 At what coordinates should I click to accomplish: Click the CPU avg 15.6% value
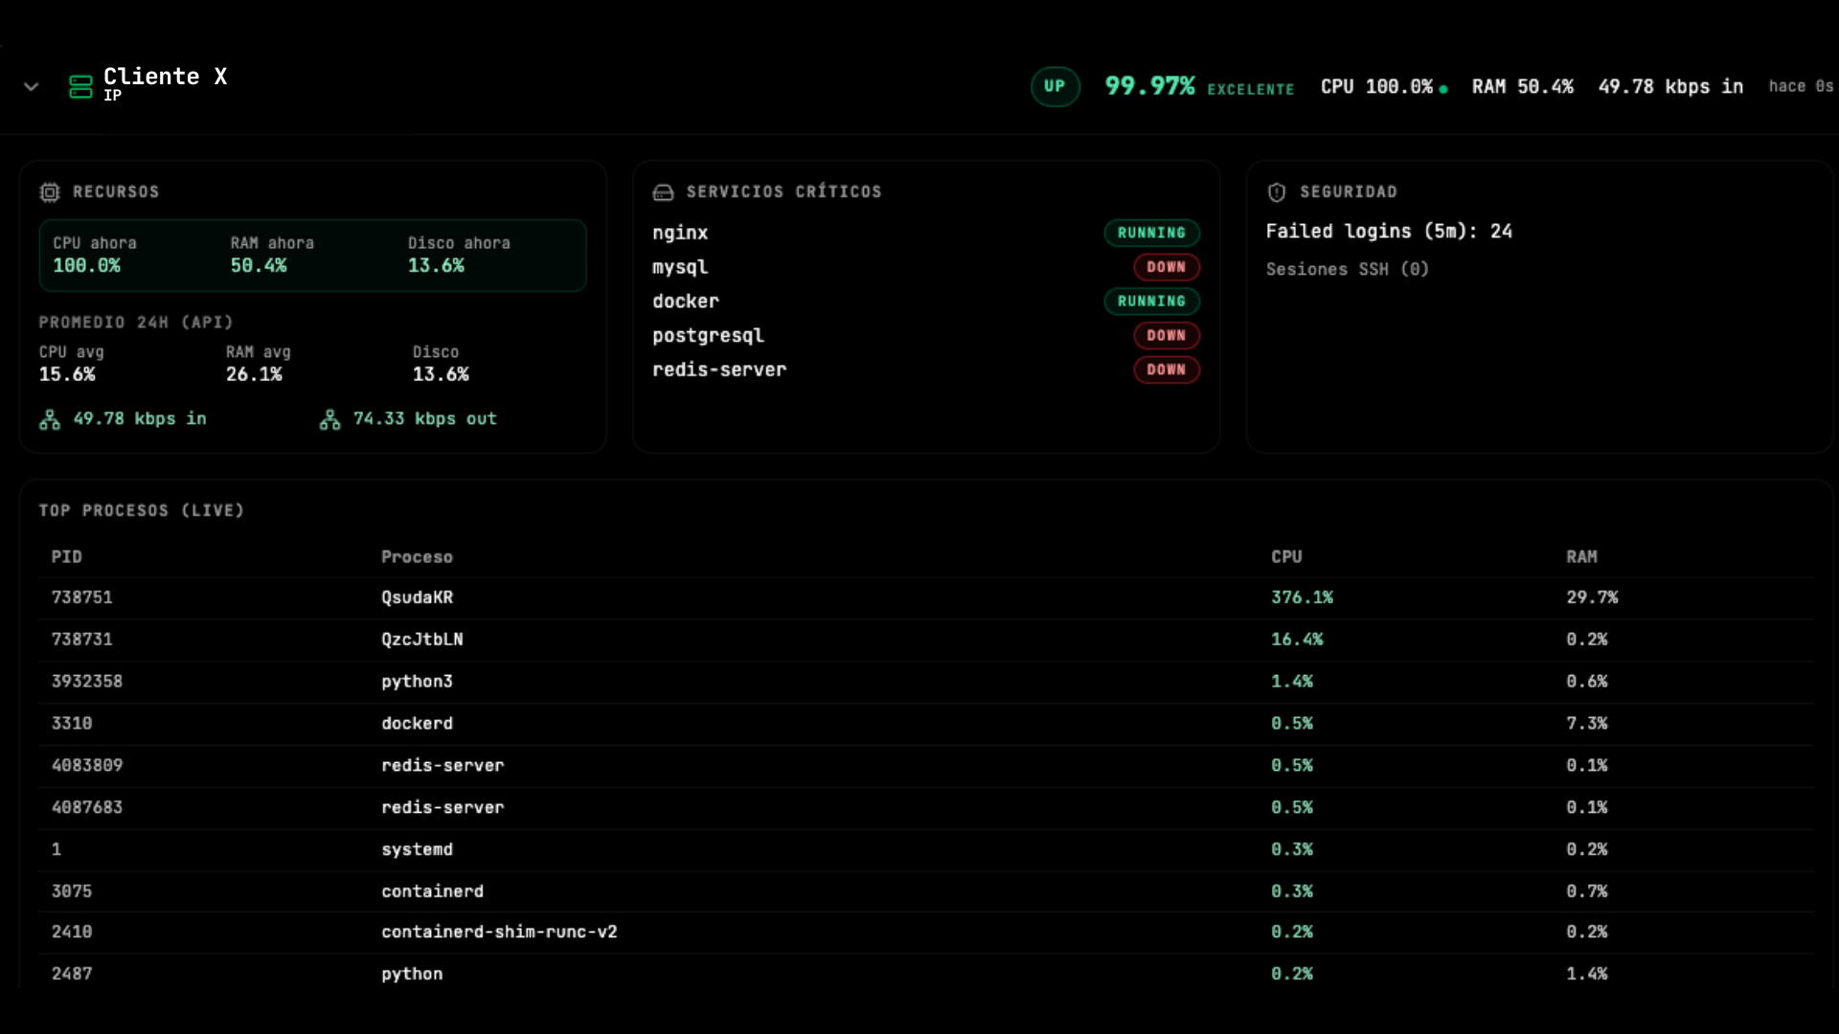67,374
